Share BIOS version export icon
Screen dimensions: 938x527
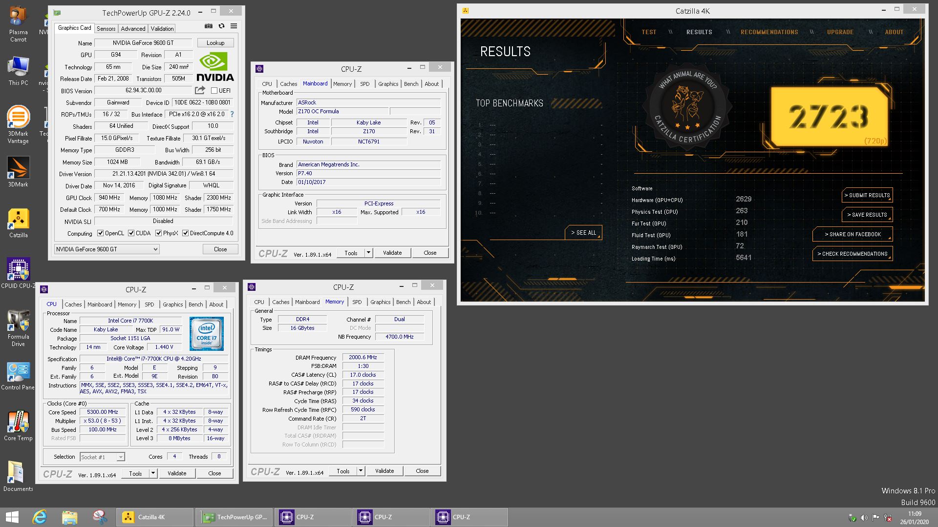(200, 90)
